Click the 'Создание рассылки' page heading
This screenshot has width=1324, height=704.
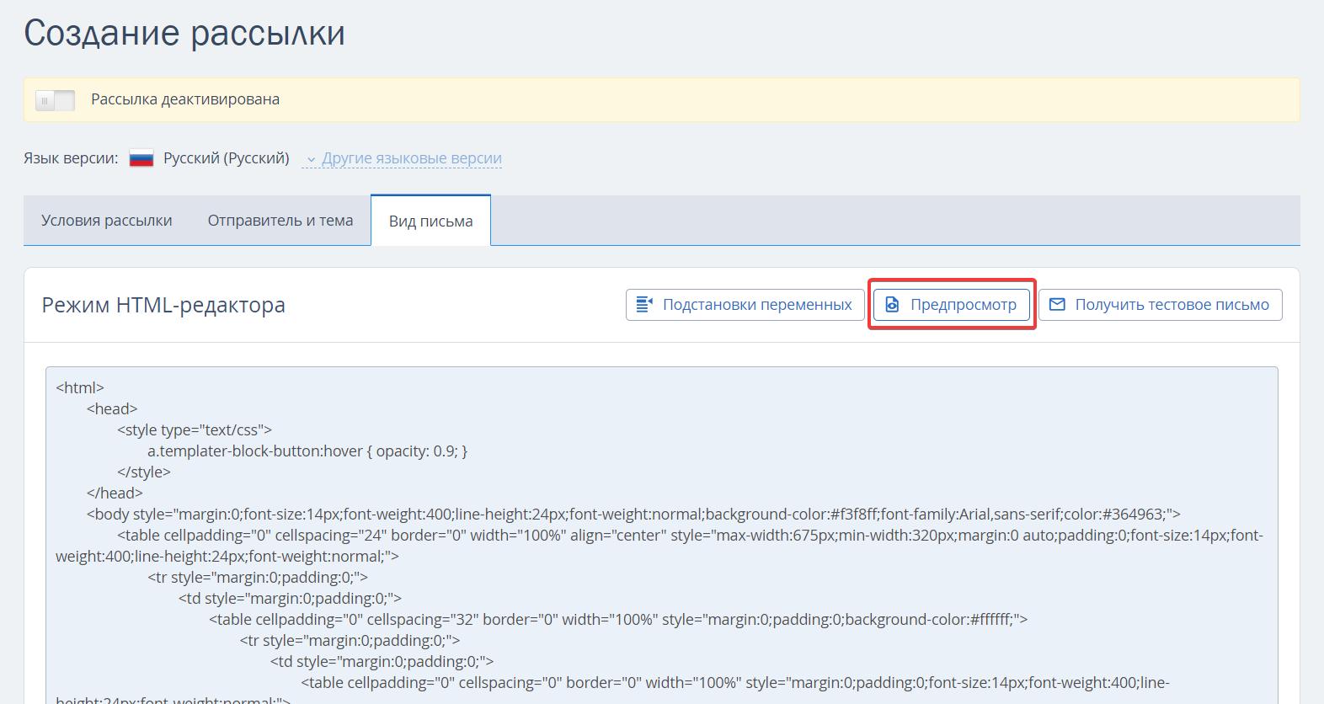pos(184,34)
